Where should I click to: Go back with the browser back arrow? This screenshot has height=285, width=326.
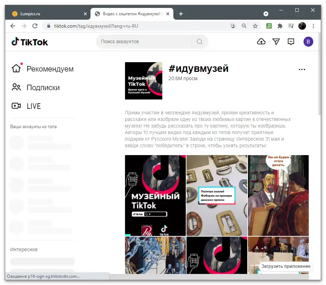click(13, 26)
